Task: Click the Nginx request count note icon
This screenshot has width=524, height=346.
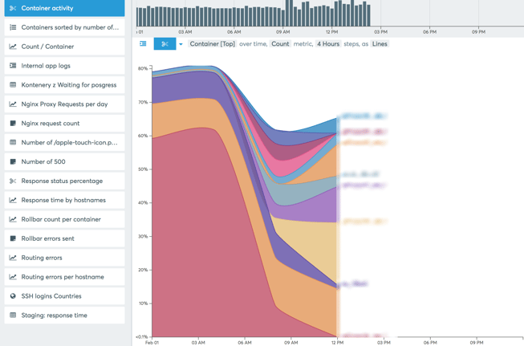Action: [x=13, y=124]
